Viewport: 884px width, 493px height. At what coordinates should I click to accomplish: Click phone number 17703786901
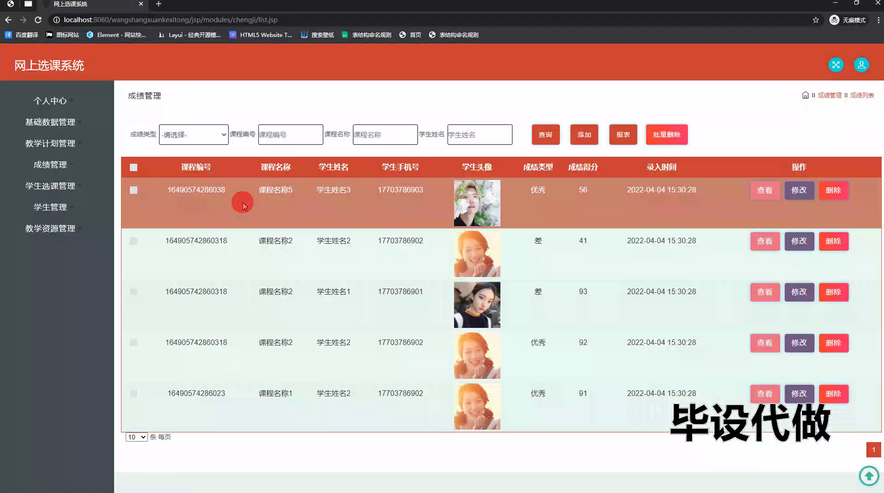[x=400, y=292]
